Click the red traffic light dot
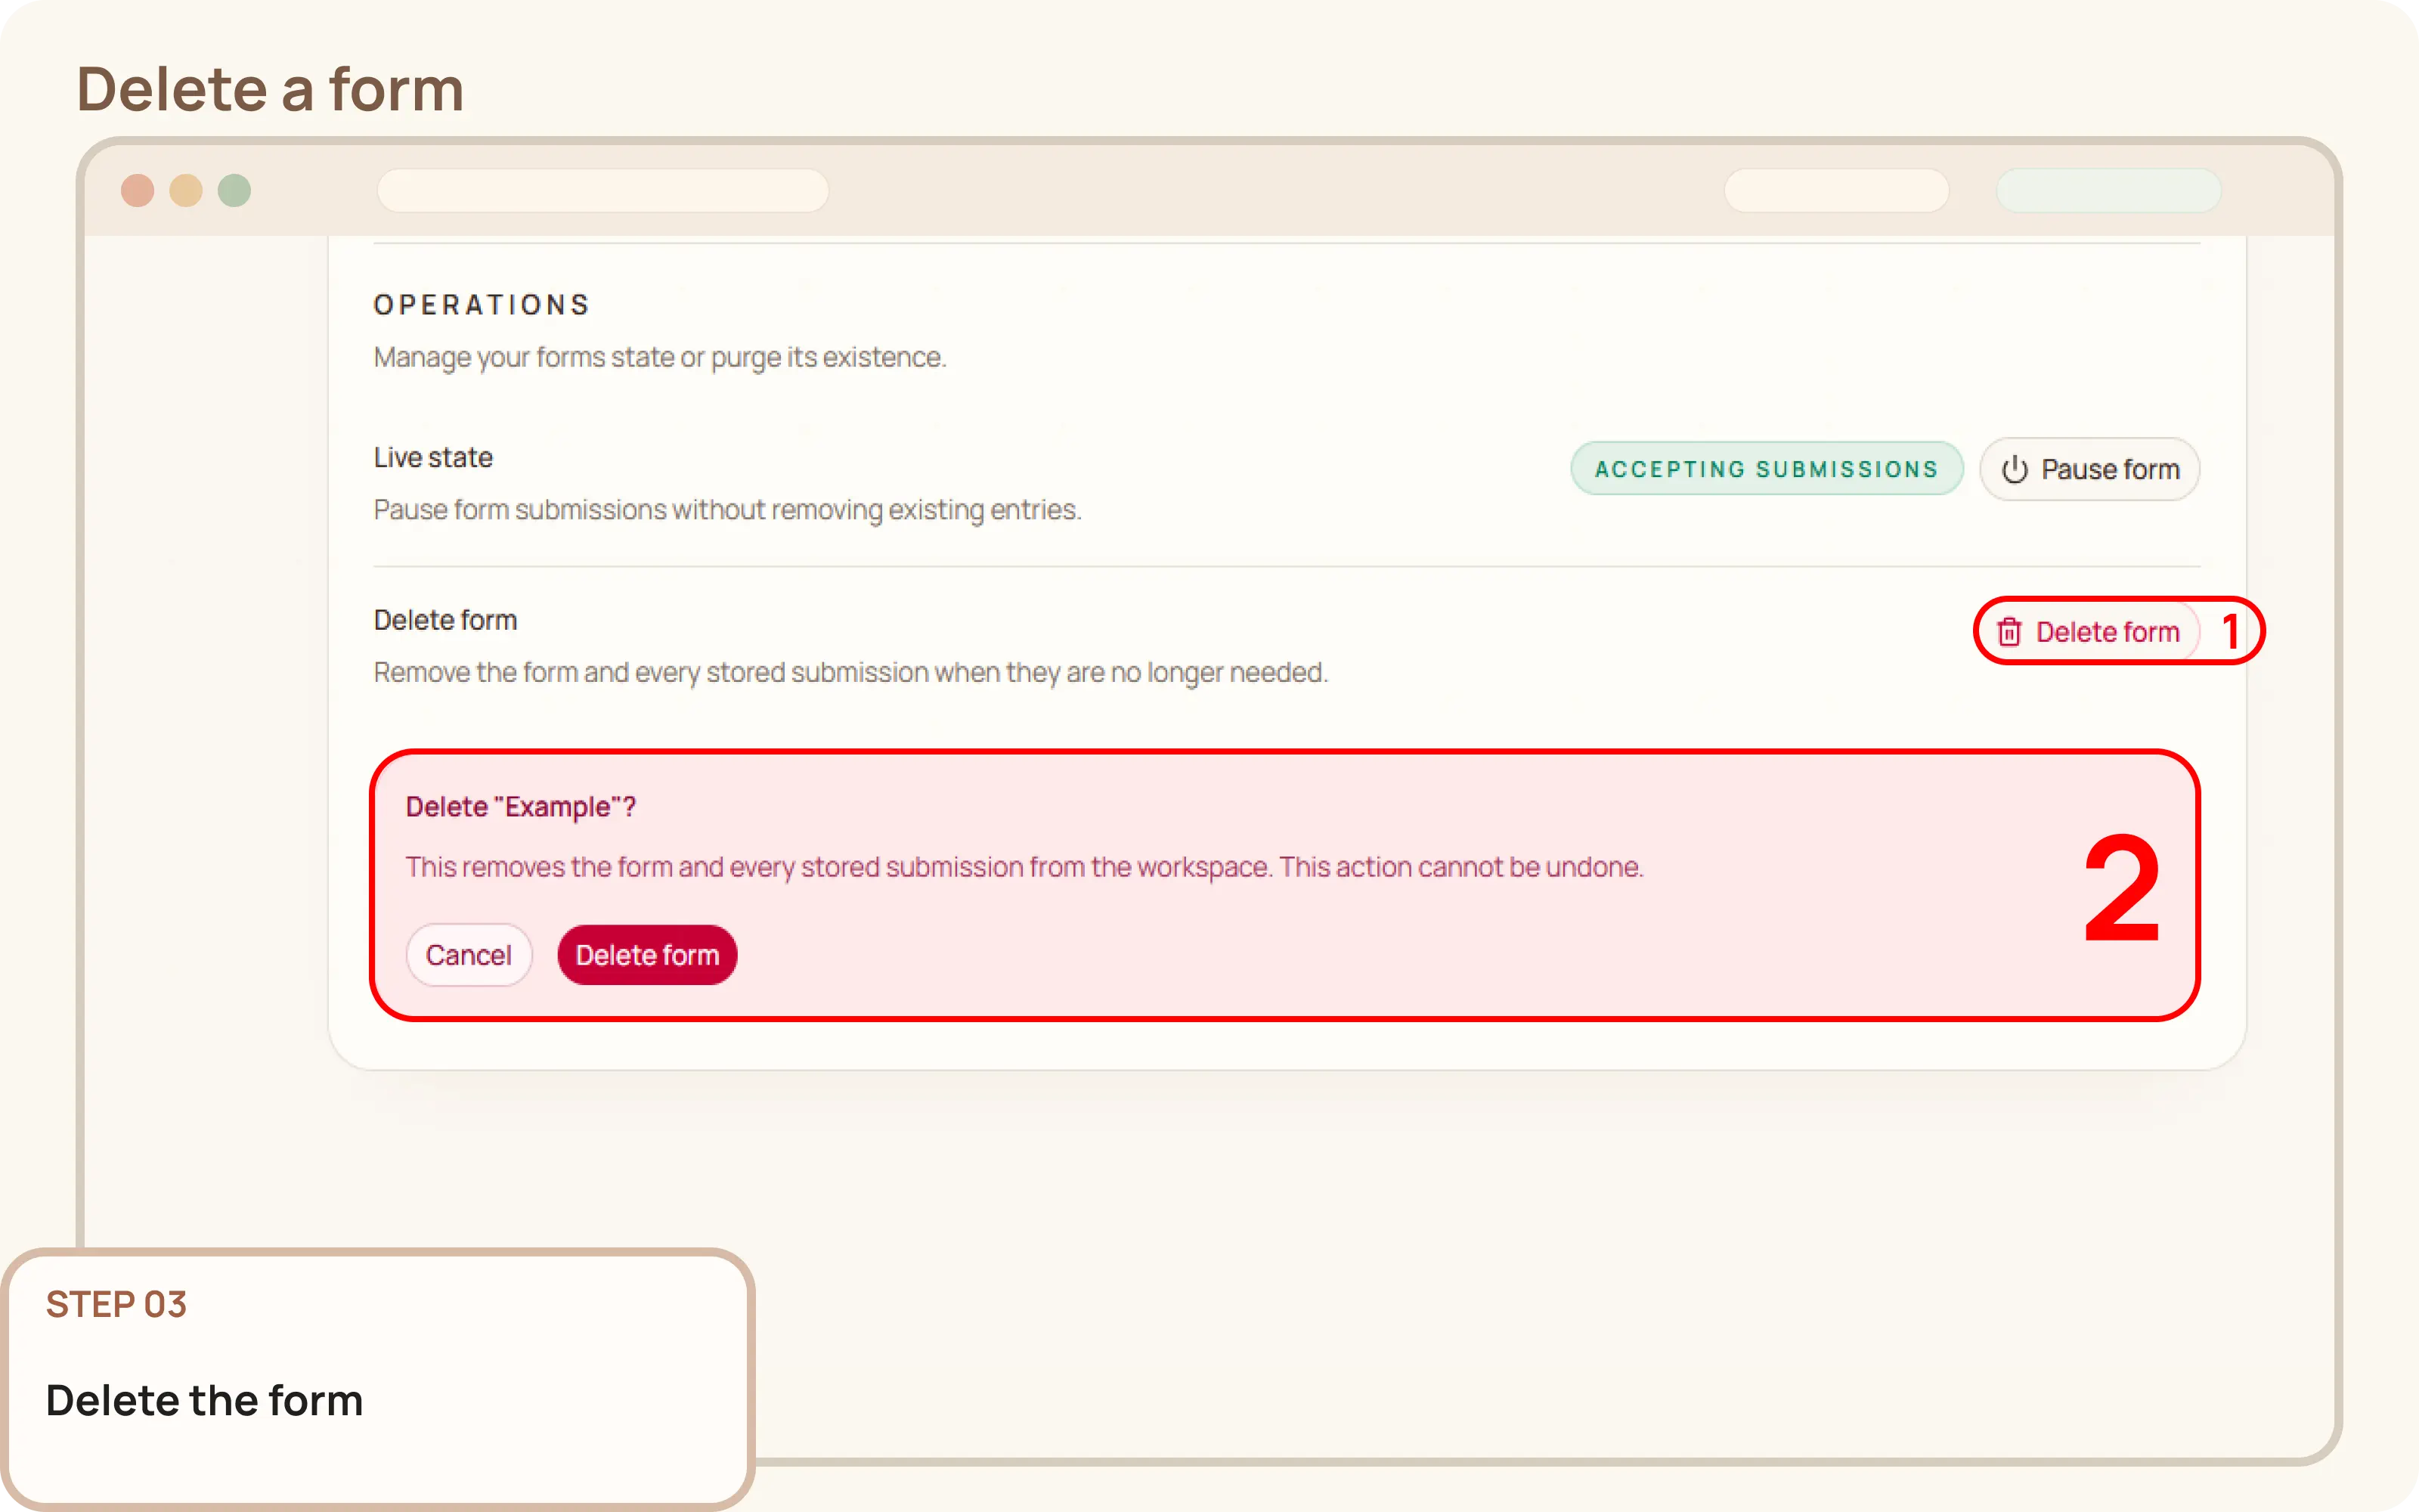The width and height of the screenshot is (2419, 1512). tap(138, 190)
